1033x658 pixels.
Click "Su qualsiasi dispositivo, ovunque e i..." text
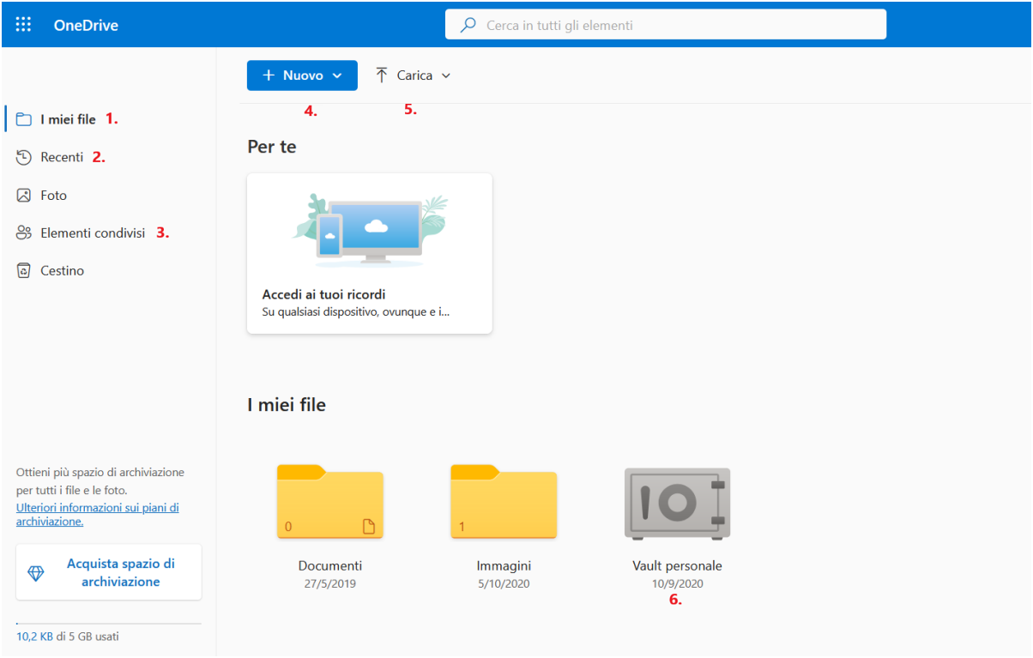[355, 311]
